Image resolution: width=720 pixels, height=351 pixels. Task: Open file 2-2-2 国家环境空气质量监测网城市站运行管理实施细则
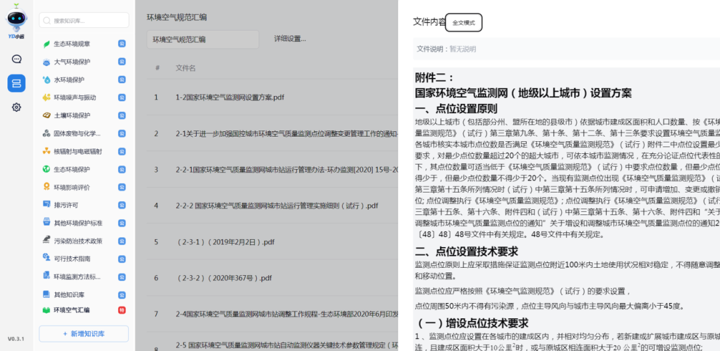point(277,206)
